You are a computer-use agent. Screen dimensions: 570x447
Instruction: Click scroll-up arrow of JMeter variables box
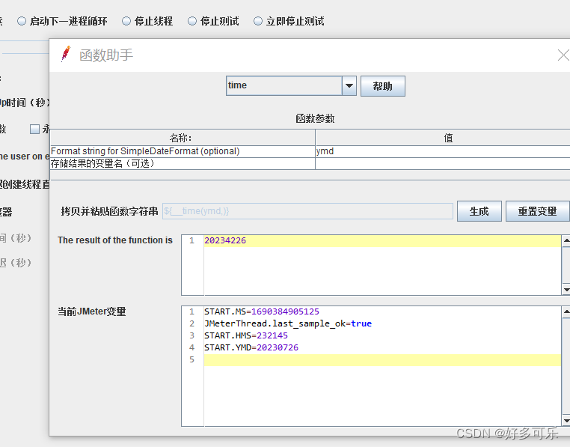point(566,311)
